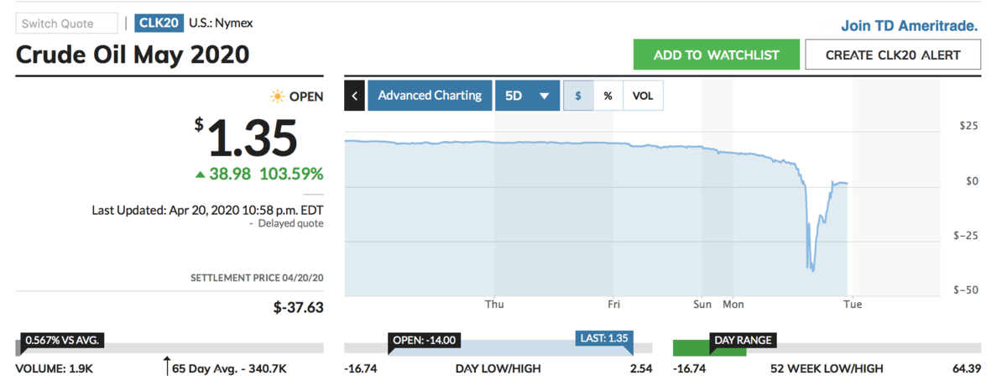Image resolution: width=1007 pixels, height=386 pixels.
Task: Switch chart to percent (%) mode
Action: pyautogui.click(x=608, y=96)
